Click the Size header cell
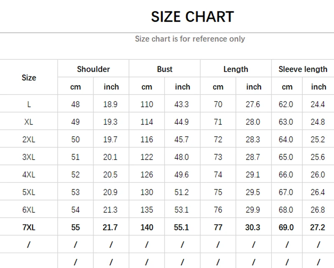The height and width of the screenshot is (268, 334). (29, 77)
